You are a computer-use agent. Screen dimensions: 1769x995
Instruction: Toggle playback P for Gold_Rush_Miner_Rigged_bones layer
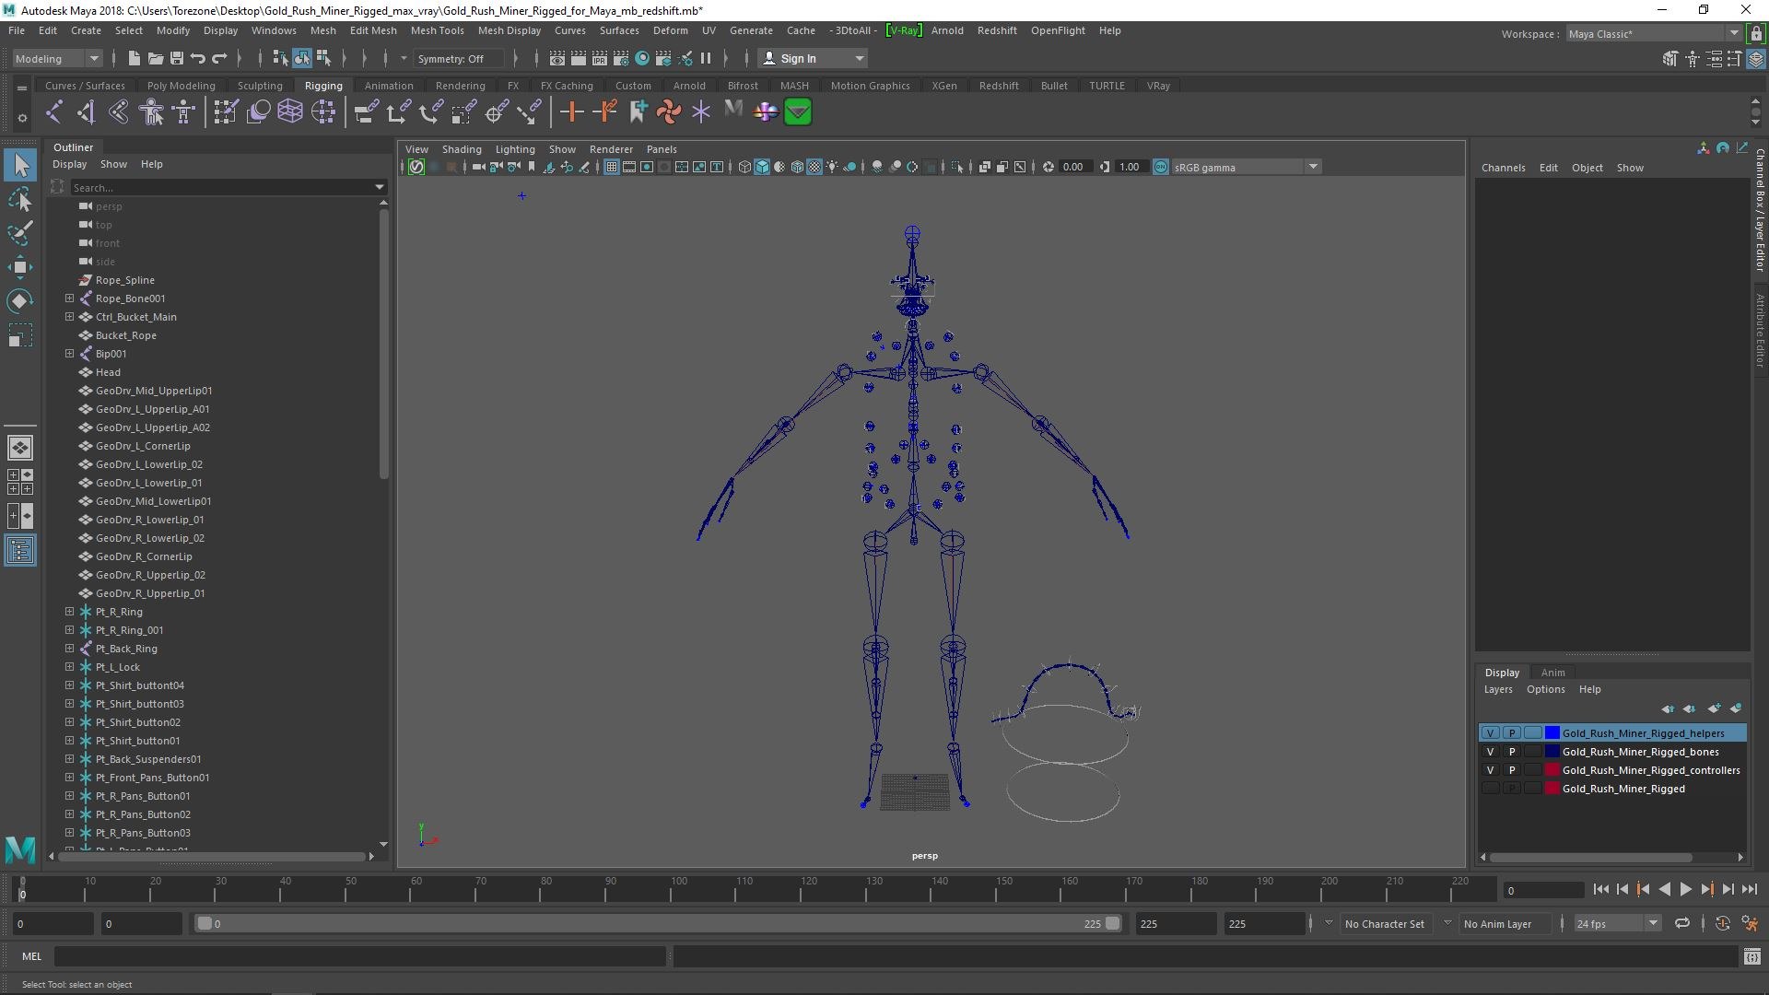pos(1511,752)
